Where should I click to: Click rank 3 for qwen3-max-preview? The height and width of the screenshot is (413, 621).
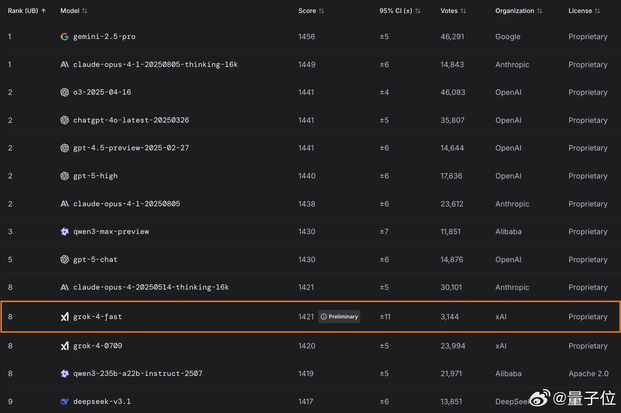10,232
